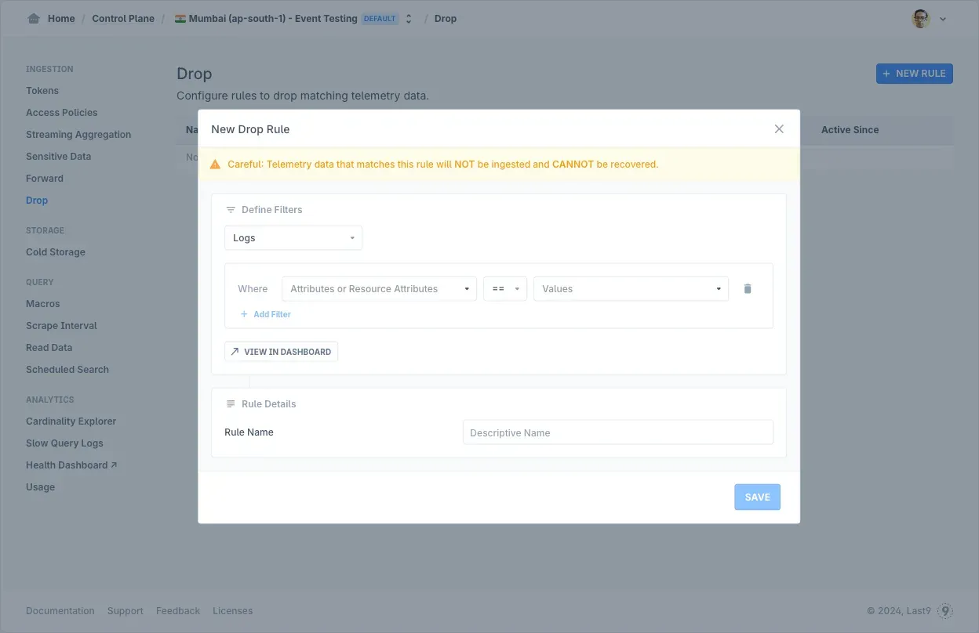The width and height of the screenshot is (979, 633).
Task: Open Feedback footer link
Action: click(x=178, y=611)
